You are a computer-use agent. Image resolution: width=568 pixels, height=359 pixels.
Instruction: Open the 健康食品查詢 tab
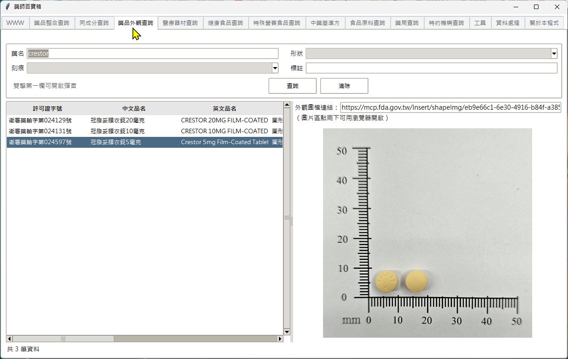point(225,23)
